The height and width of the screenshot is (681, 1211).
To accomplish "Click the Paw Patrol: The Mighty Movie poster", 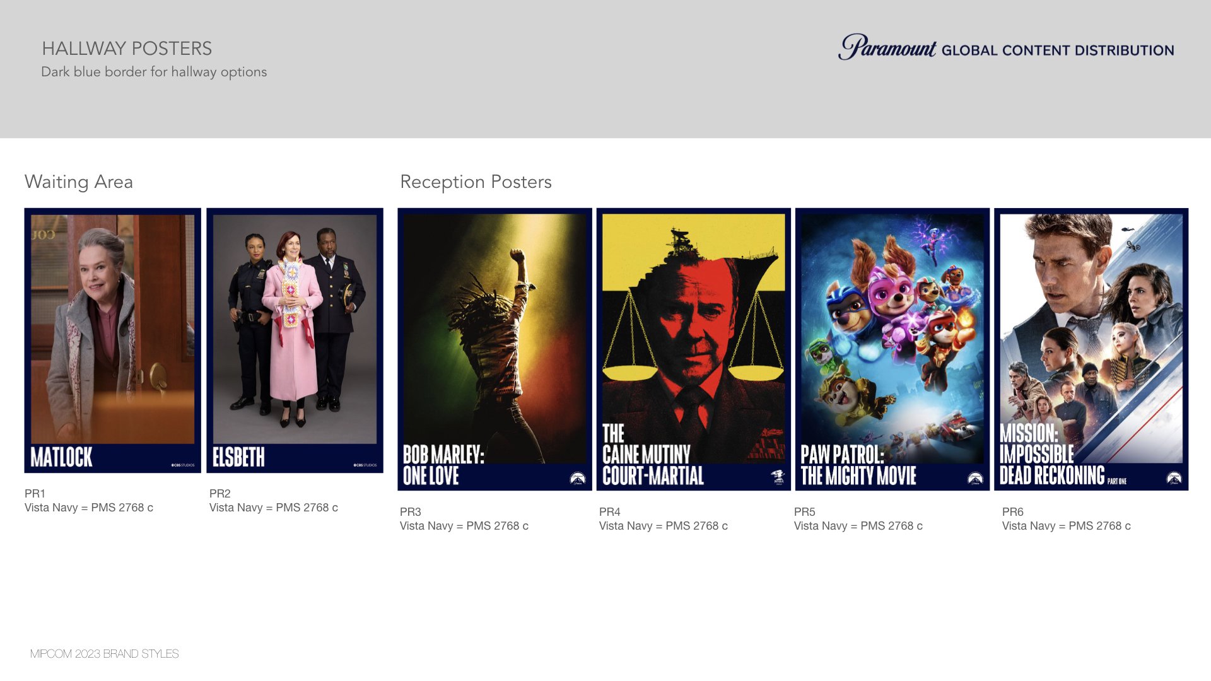I will [892, 349].
